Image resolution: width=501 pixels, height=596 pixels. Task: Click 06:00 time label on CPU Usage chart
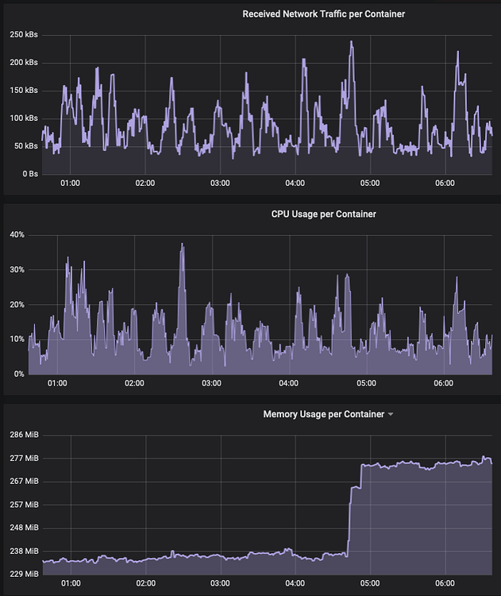click(444, 383)
